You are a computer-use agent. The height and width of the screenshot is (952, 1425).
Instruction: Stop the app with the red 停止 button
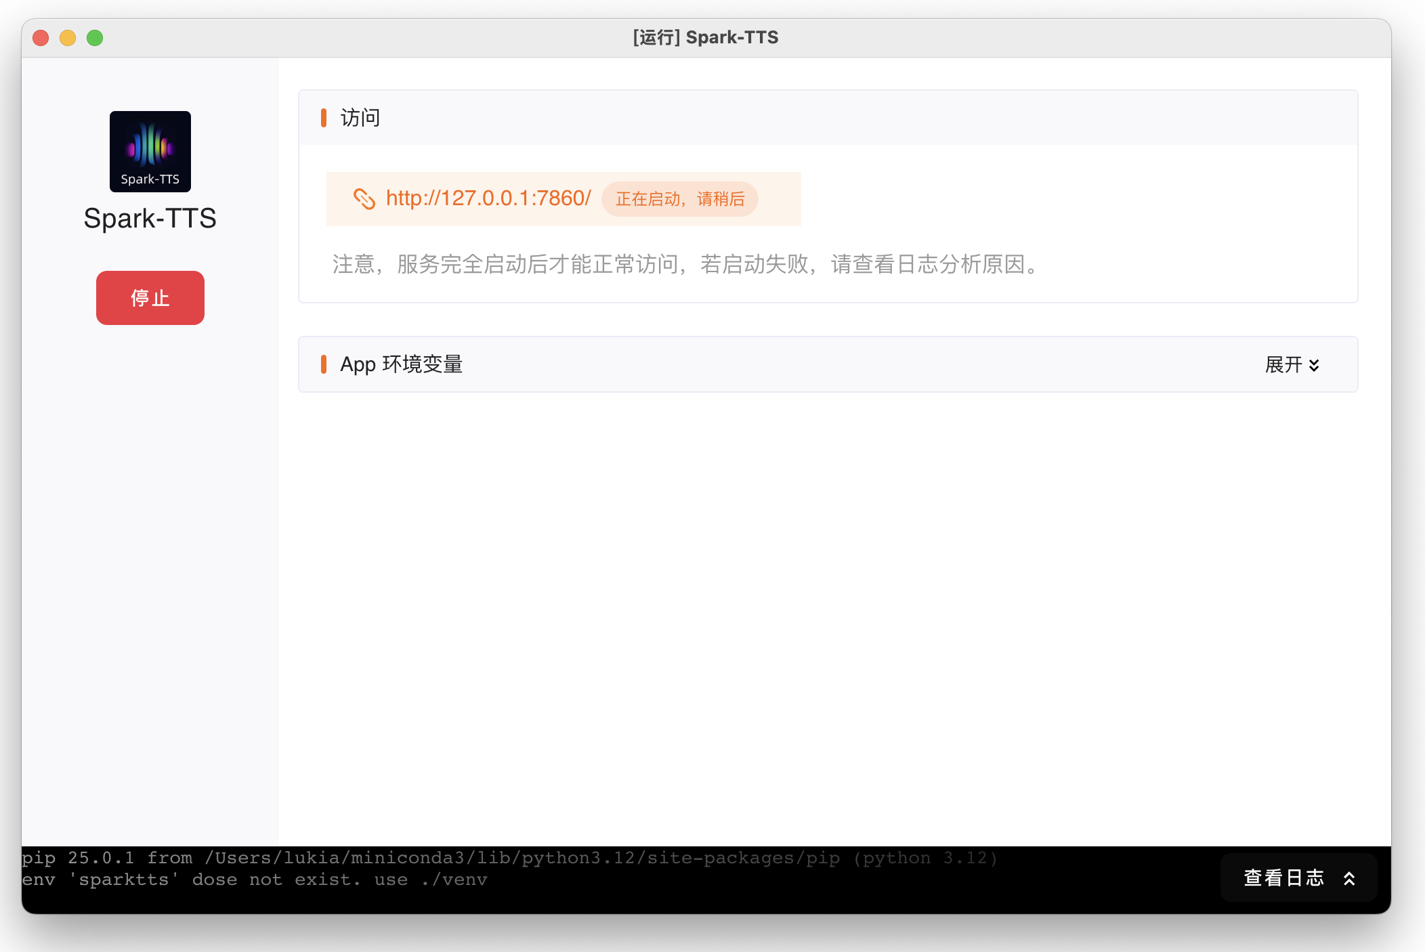click(150, 298)
